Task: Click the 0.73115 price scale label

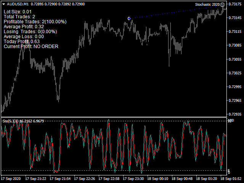Action: click(235, 32)
